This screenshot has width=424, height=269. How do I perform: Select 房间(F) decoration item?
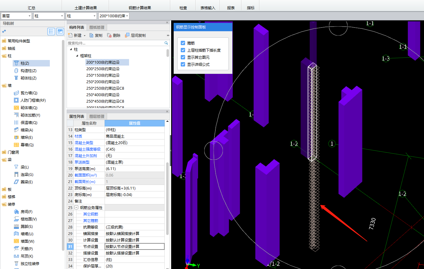[x=27, y=212]
